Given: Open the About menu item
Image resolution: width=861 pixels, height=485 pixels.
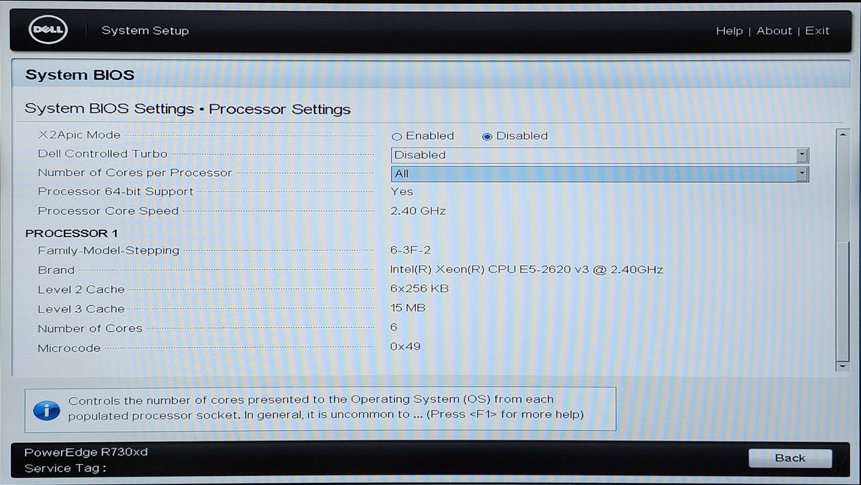Looking at the screenshot, I should pos(774,30).
